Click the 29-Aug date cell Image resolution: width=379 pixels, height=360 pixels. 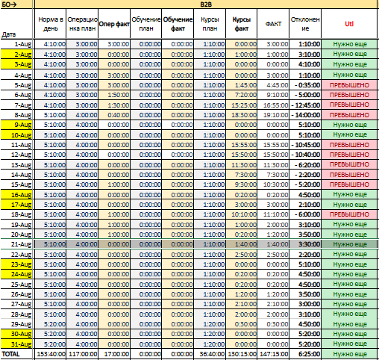(16, 324)
